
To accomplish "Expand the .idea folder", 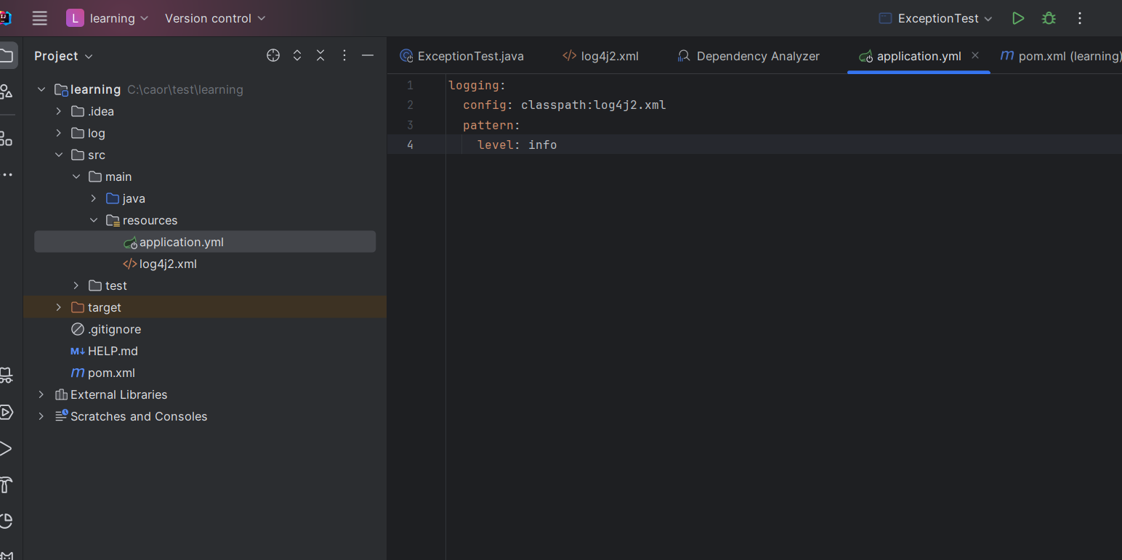I will coord(58,111).
